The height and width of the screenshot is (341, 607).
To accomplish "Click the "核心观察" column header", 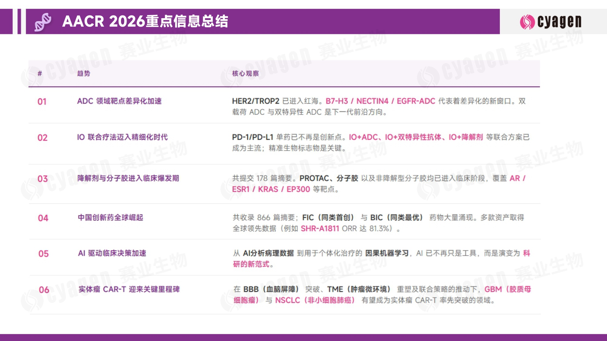I will [x=246, y=73].
